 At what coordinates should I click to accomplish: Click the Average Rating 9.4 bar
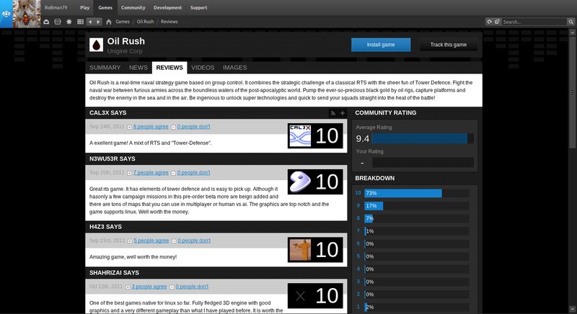423,138
